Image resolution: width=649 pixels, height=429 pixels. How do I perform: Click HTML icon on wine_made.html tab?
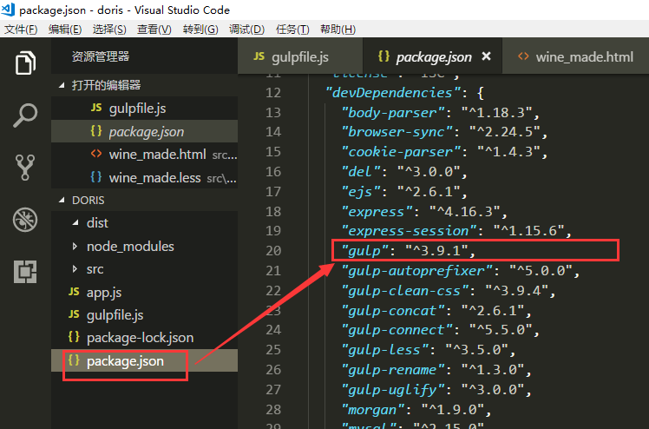pyautogui.click(x=523, y=56)
